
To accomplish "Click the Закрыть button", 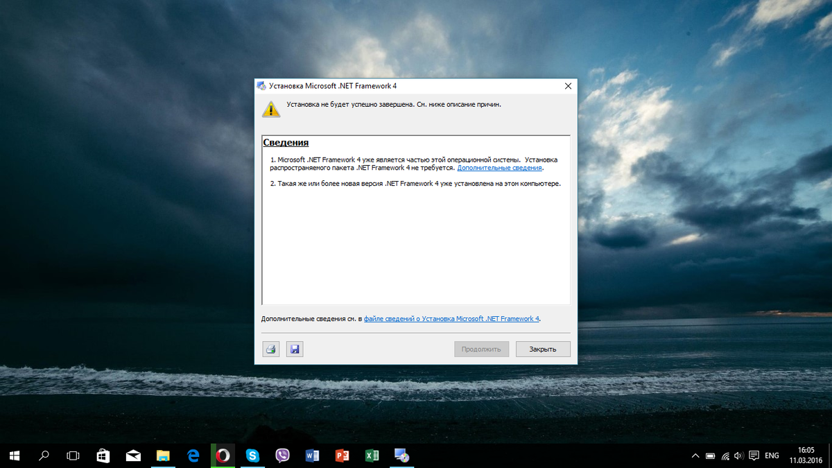I will 543,349.
